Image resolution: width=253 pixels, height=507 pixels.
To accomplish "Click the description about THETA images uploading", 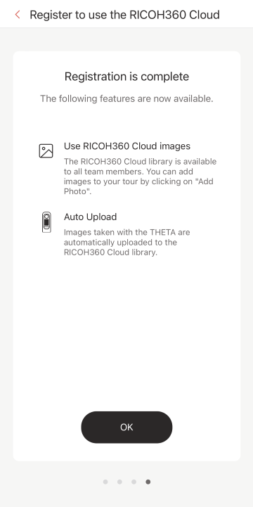I will 127,242.
